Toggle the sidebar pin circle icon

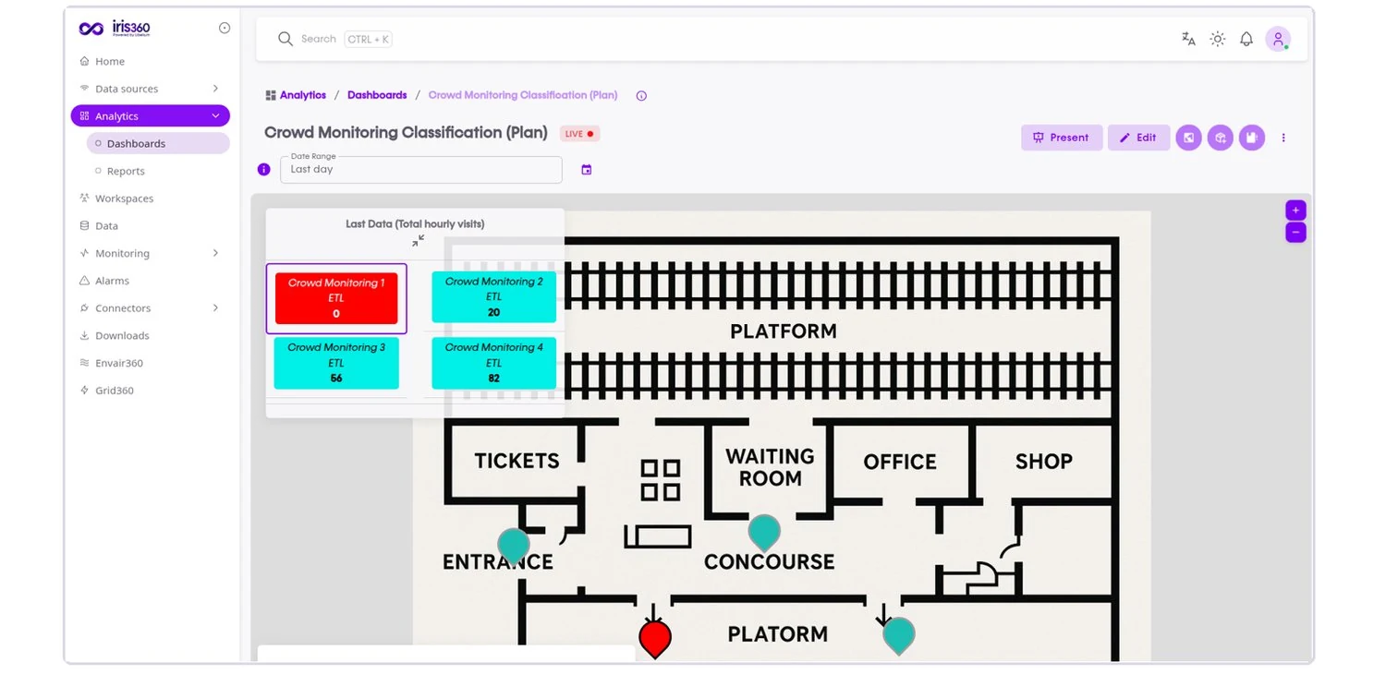[x=225, y=28]
